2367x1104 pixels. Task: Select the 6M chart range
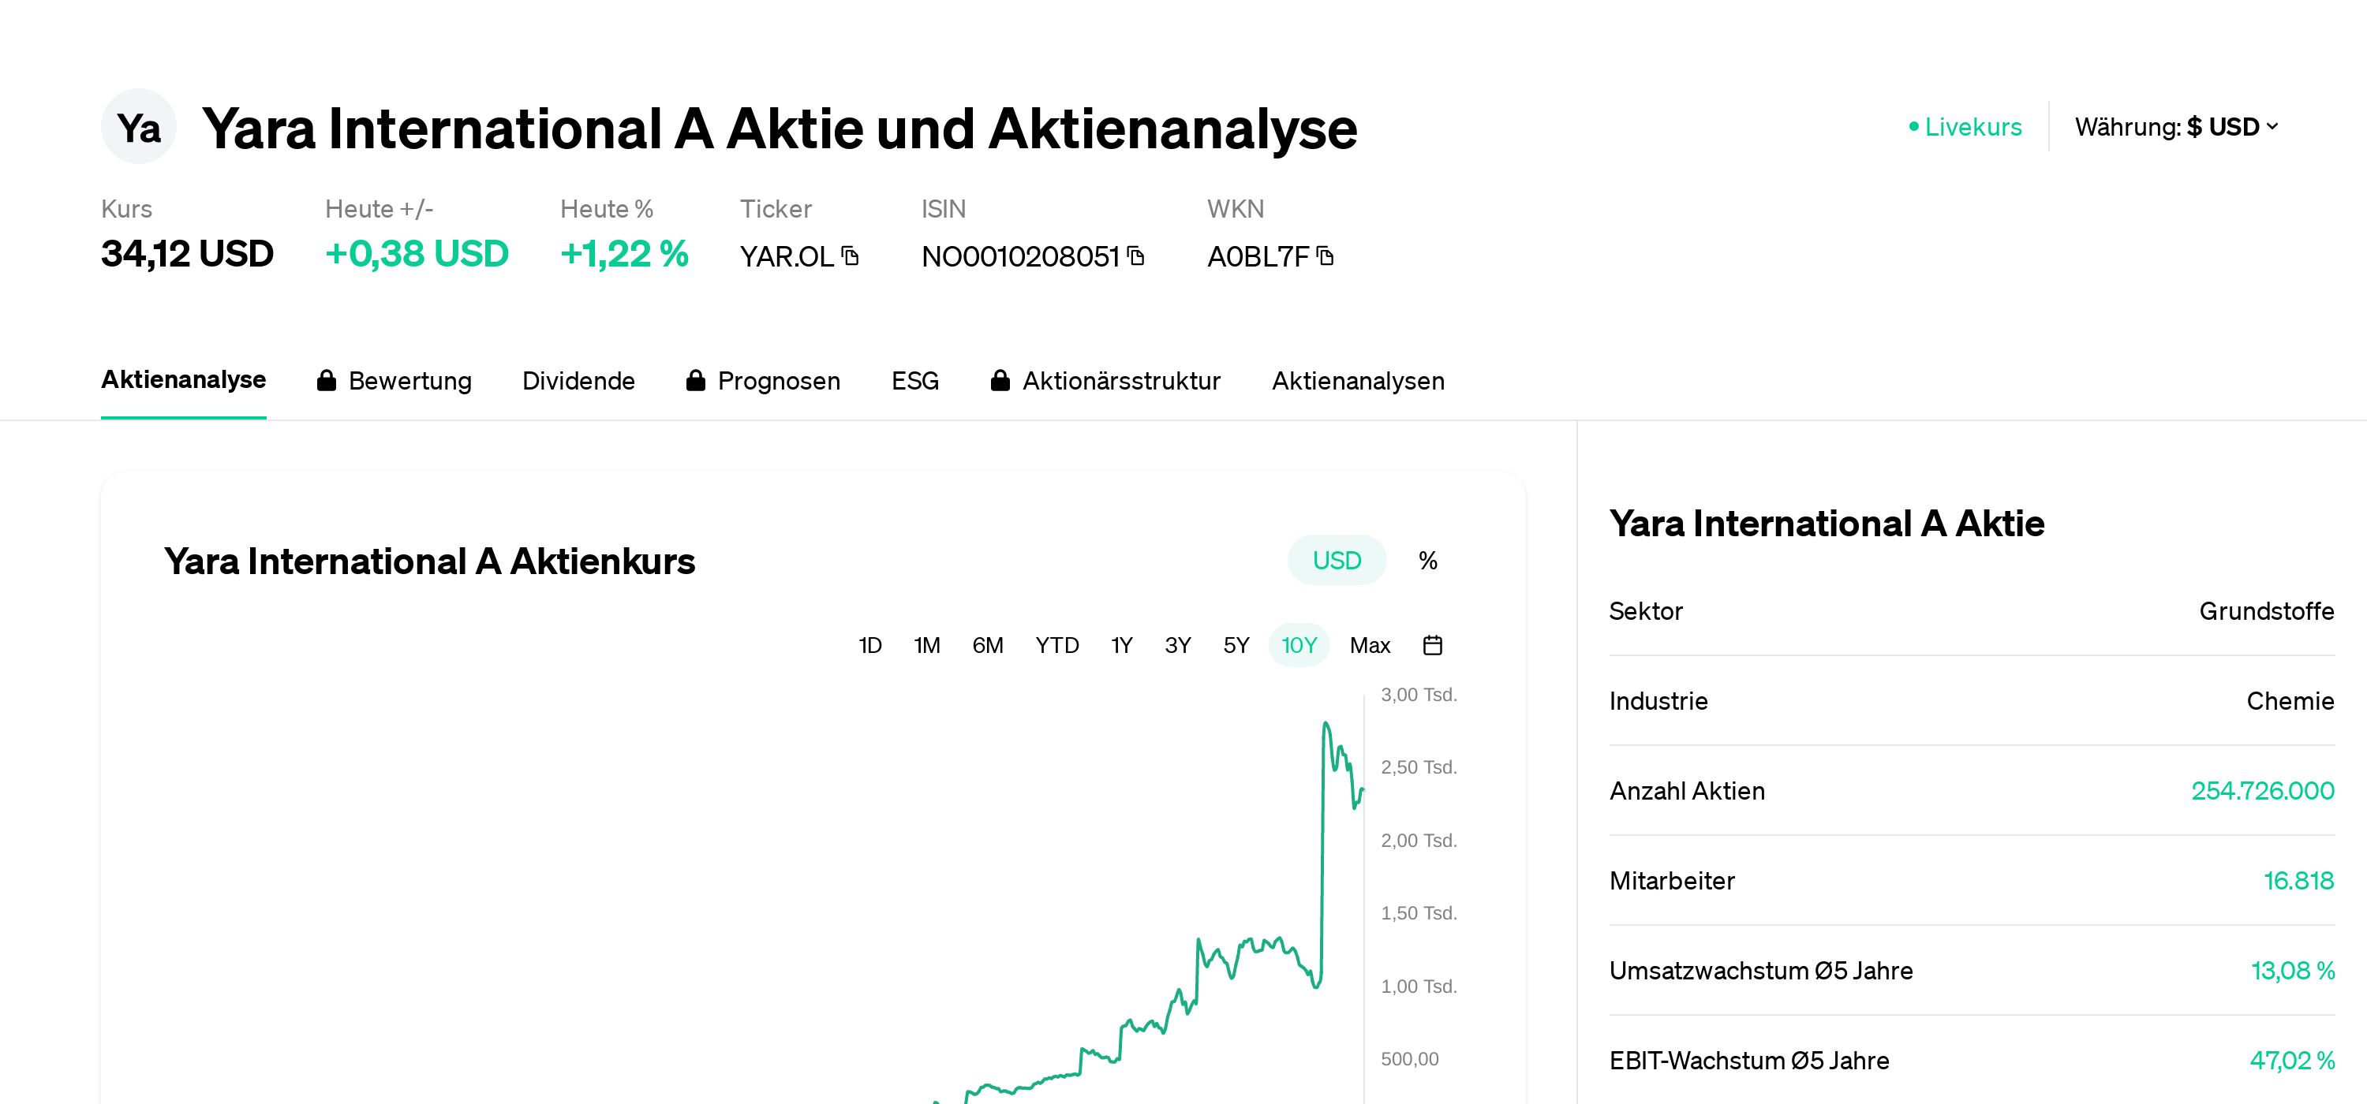pos(987,646)
